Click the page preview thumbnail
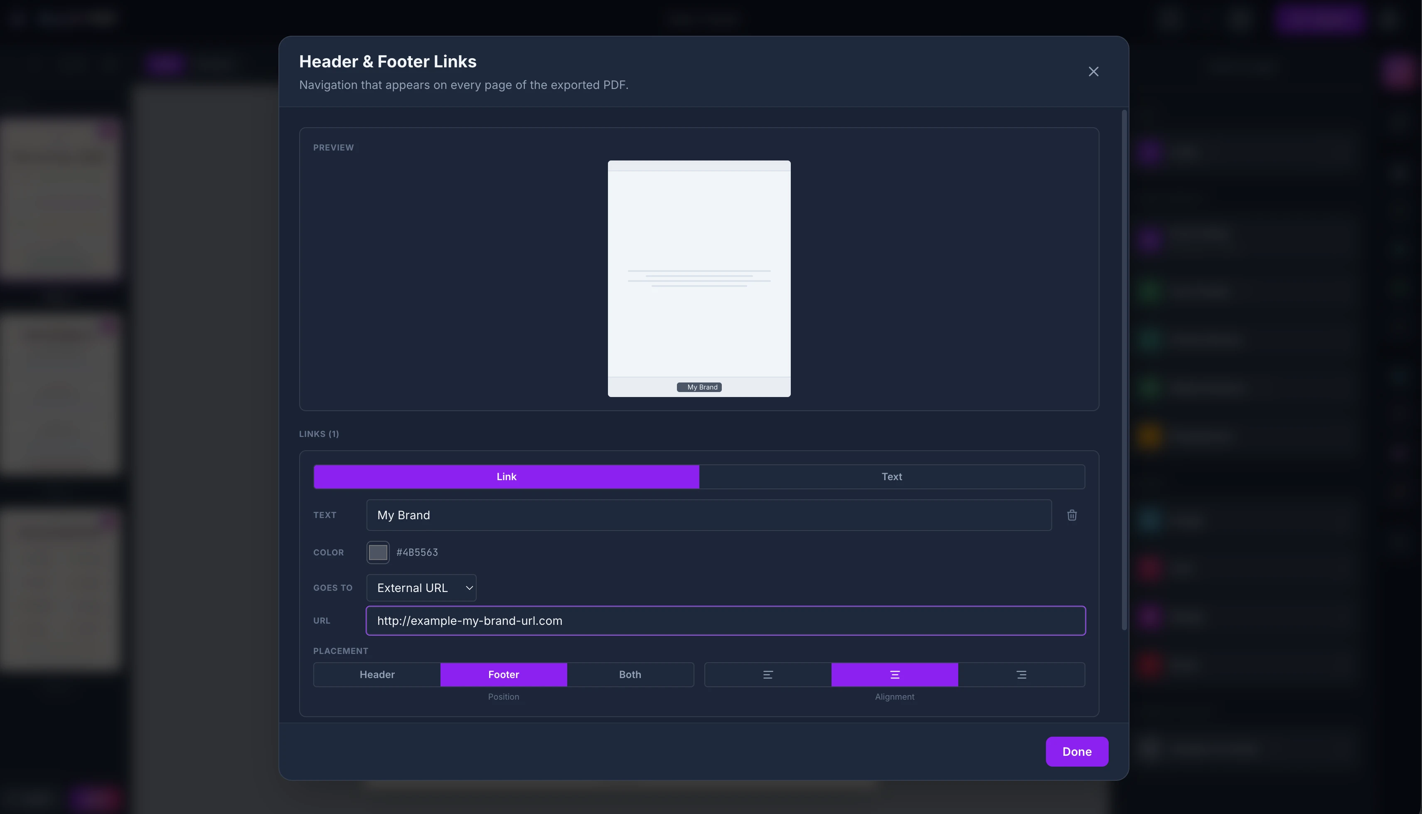This screenshot has width=1422, height=814. point(699,279)
